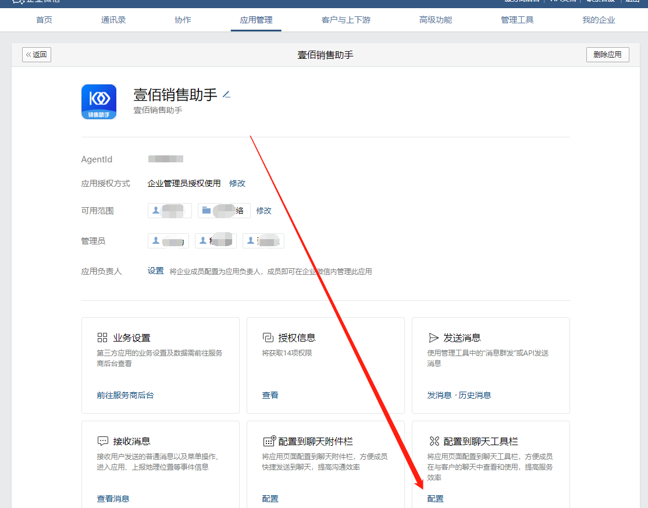Click the 发送消息 paper-plane icon
This screenshot has height=508, width=648.
[x=433, y=338]
